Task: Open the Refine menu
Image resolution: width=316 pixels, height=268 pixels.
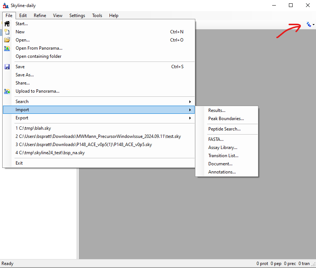Action: [x=40, y=16]
